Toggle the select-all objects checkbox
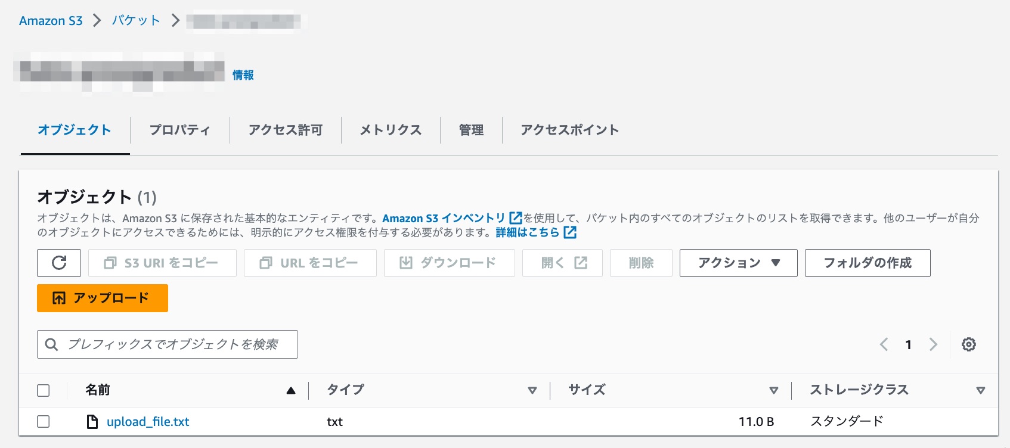Image resolution: width=1010 pixels, height=448 pixels. coord(44,390)
